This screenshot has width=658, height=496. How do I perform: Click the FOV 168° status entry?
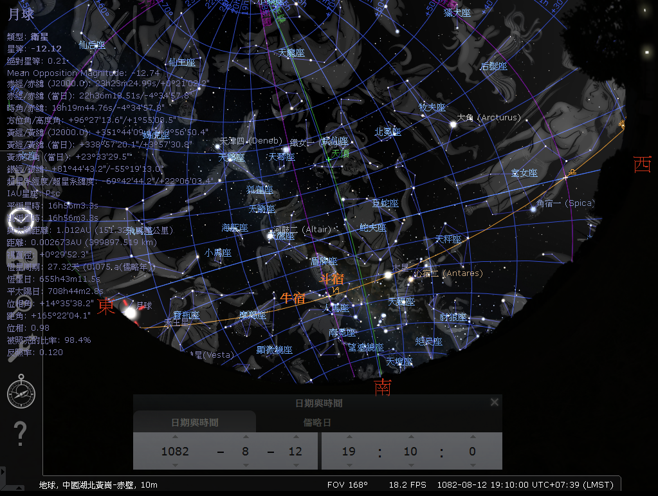click(x=347, y=485)
